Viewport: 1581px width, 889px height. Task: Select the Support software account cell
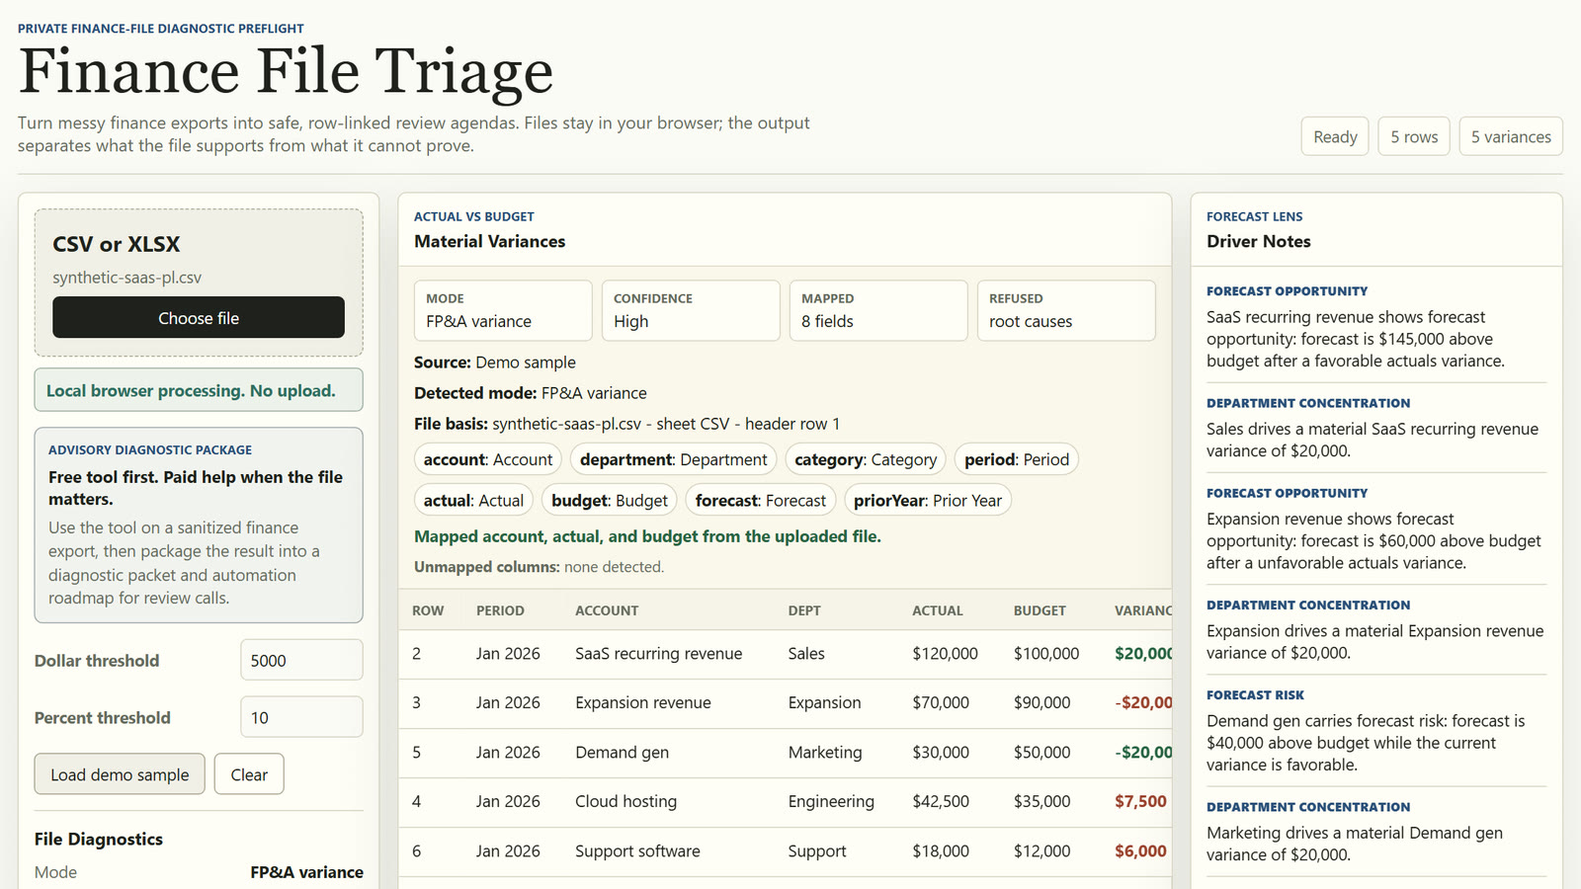pos(637,851)
